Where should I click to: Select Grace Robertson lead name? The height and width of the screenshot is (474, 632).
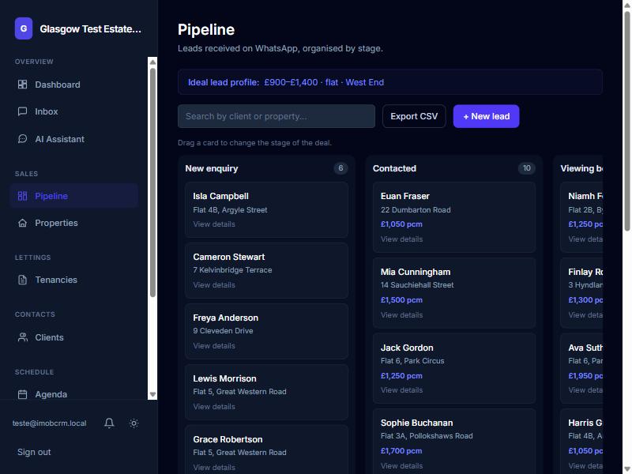[228, 440]
